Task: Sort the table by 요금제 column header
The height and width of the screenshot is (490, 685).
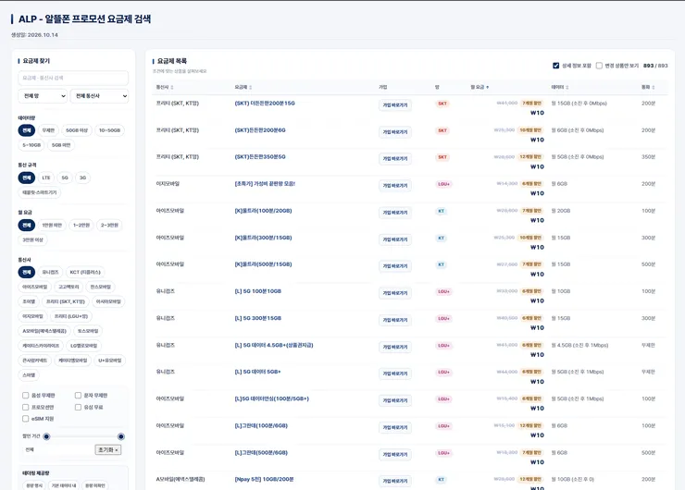Action: point(243,87)
